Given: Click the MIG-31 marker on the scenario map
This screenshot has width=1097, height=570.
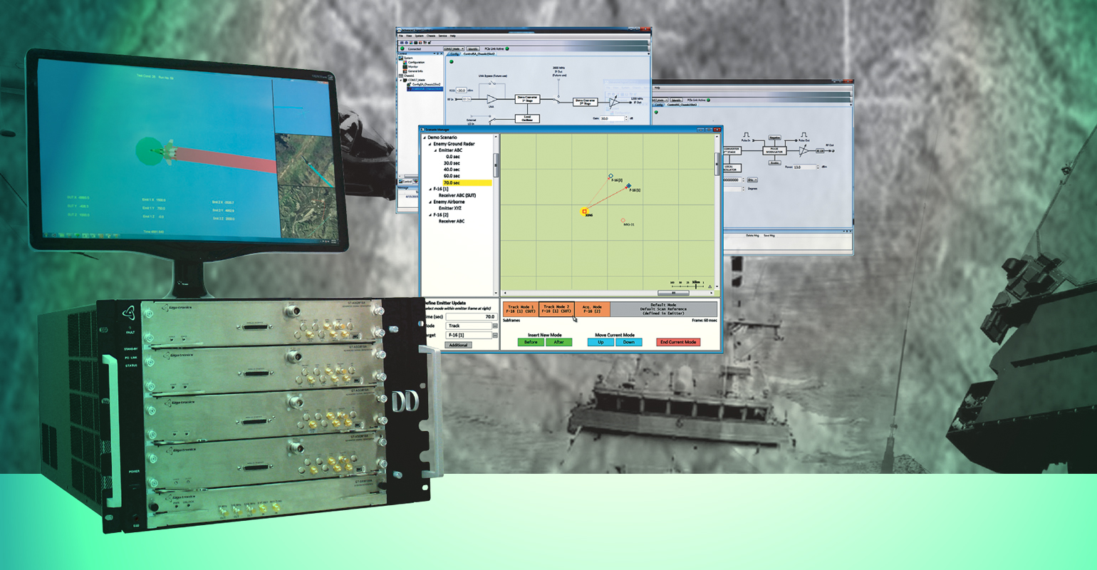Looking at the screenshot, I should 623,220.
